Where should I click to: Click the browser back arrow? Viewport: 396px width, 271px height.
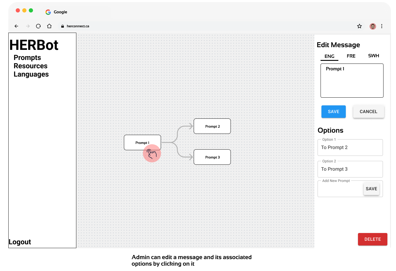17,26
